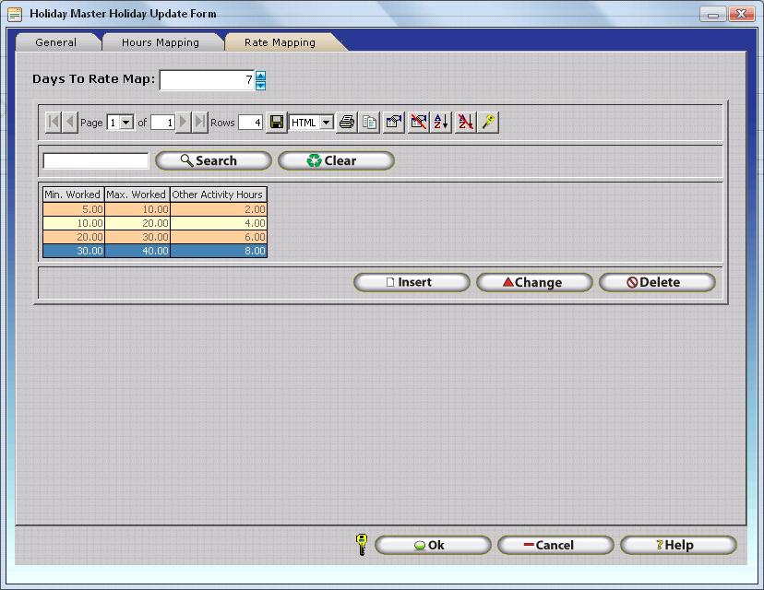764x590 pixels.
Task: Switch to the General tab
Action: pyautogui.click(x=56, y=42)
